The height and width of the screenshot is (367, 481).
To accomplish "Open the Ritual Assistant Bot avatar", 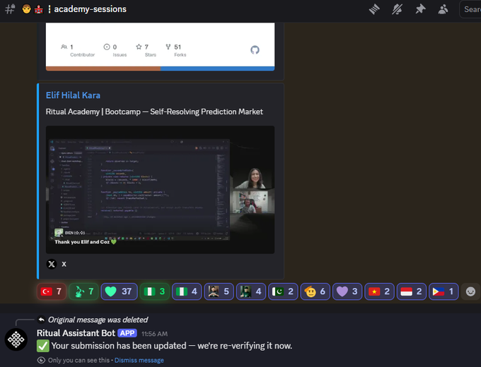I will (x=16, y=339).
